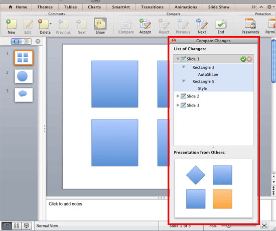Start Slide Show view icon

[x=27, y=225]
